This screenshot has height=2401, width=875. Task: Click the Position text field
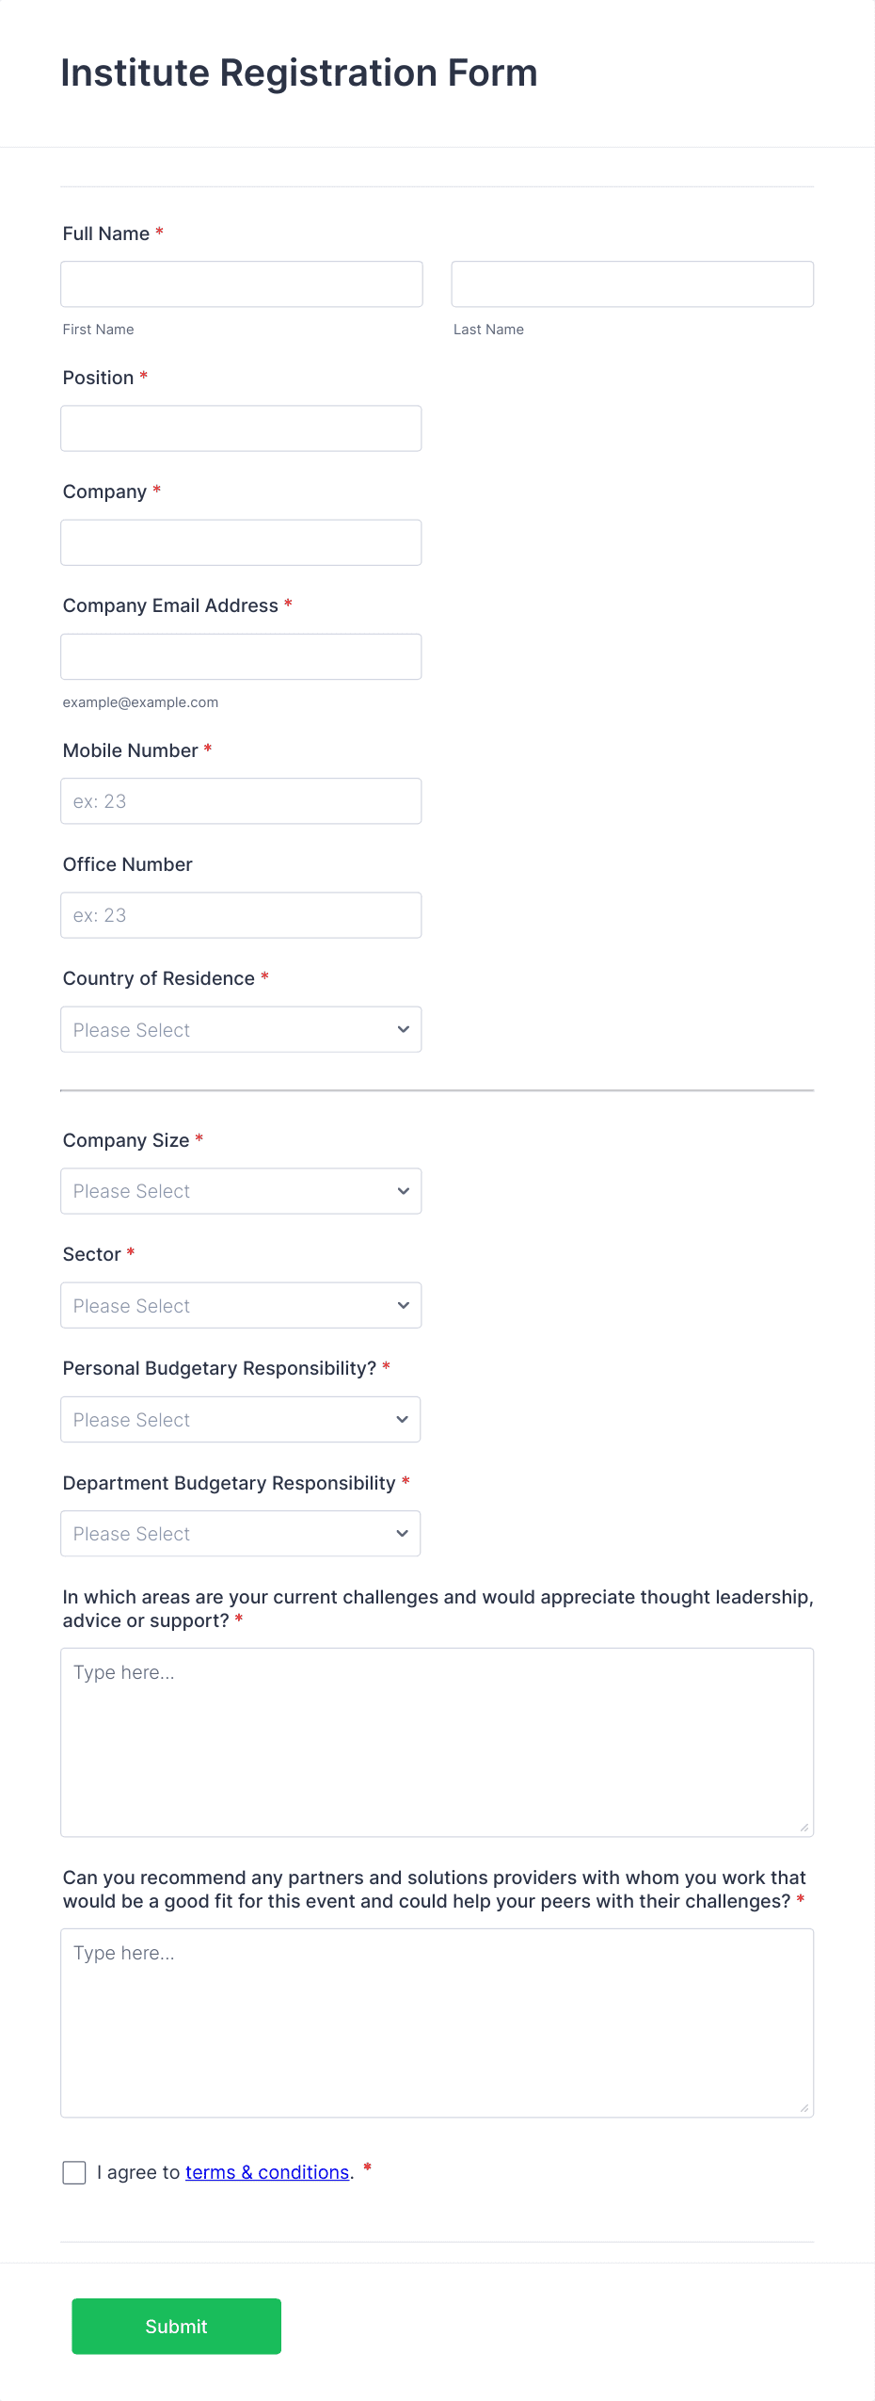coord(241,427)
